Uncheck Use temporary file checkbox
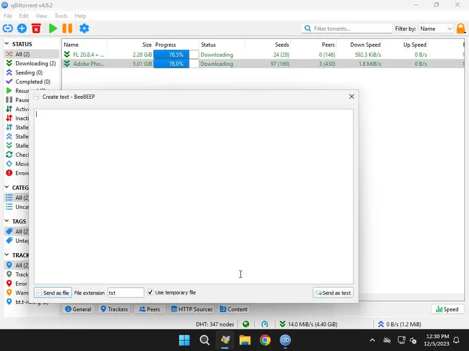 [x=150, y=292]
